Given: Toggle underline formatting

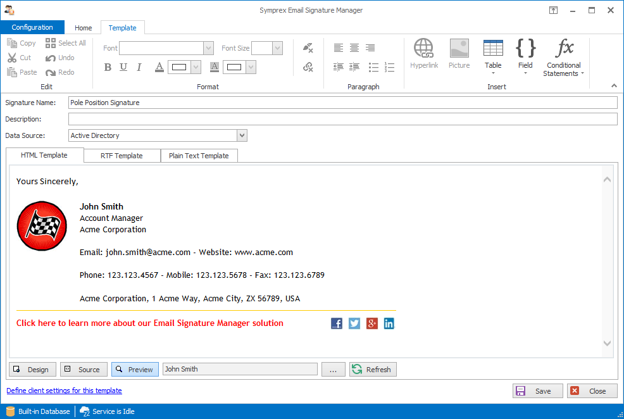Looking at the screenshot, I should tap(123, 67).
